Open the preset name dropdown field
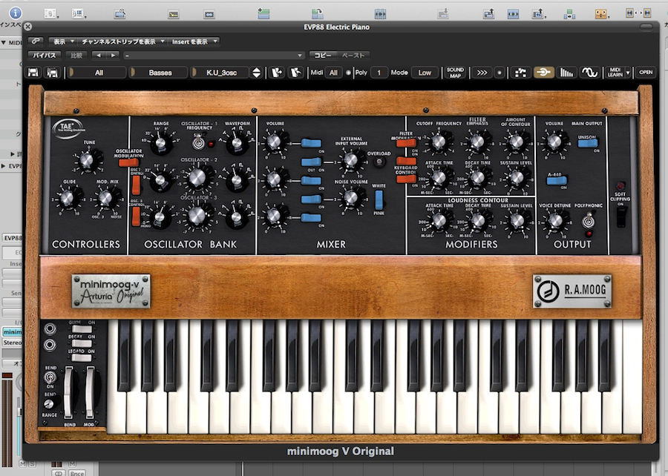Viewport: 668px width, 476px height. coord(214,56)
